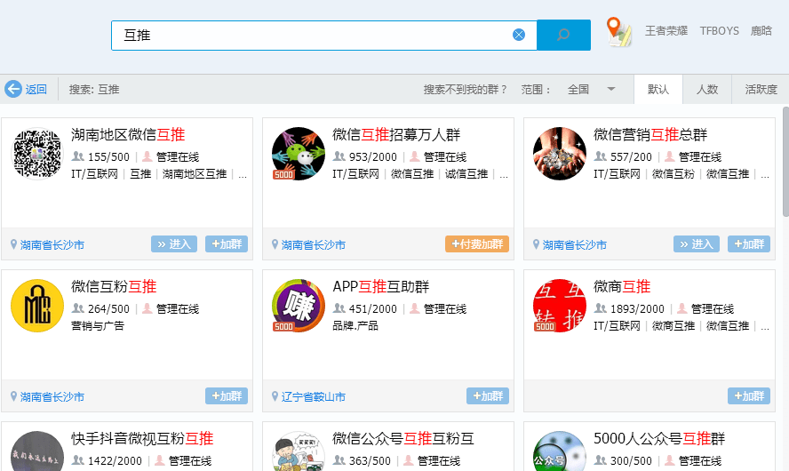Click the 诚信互推 tag

point(466,173)
